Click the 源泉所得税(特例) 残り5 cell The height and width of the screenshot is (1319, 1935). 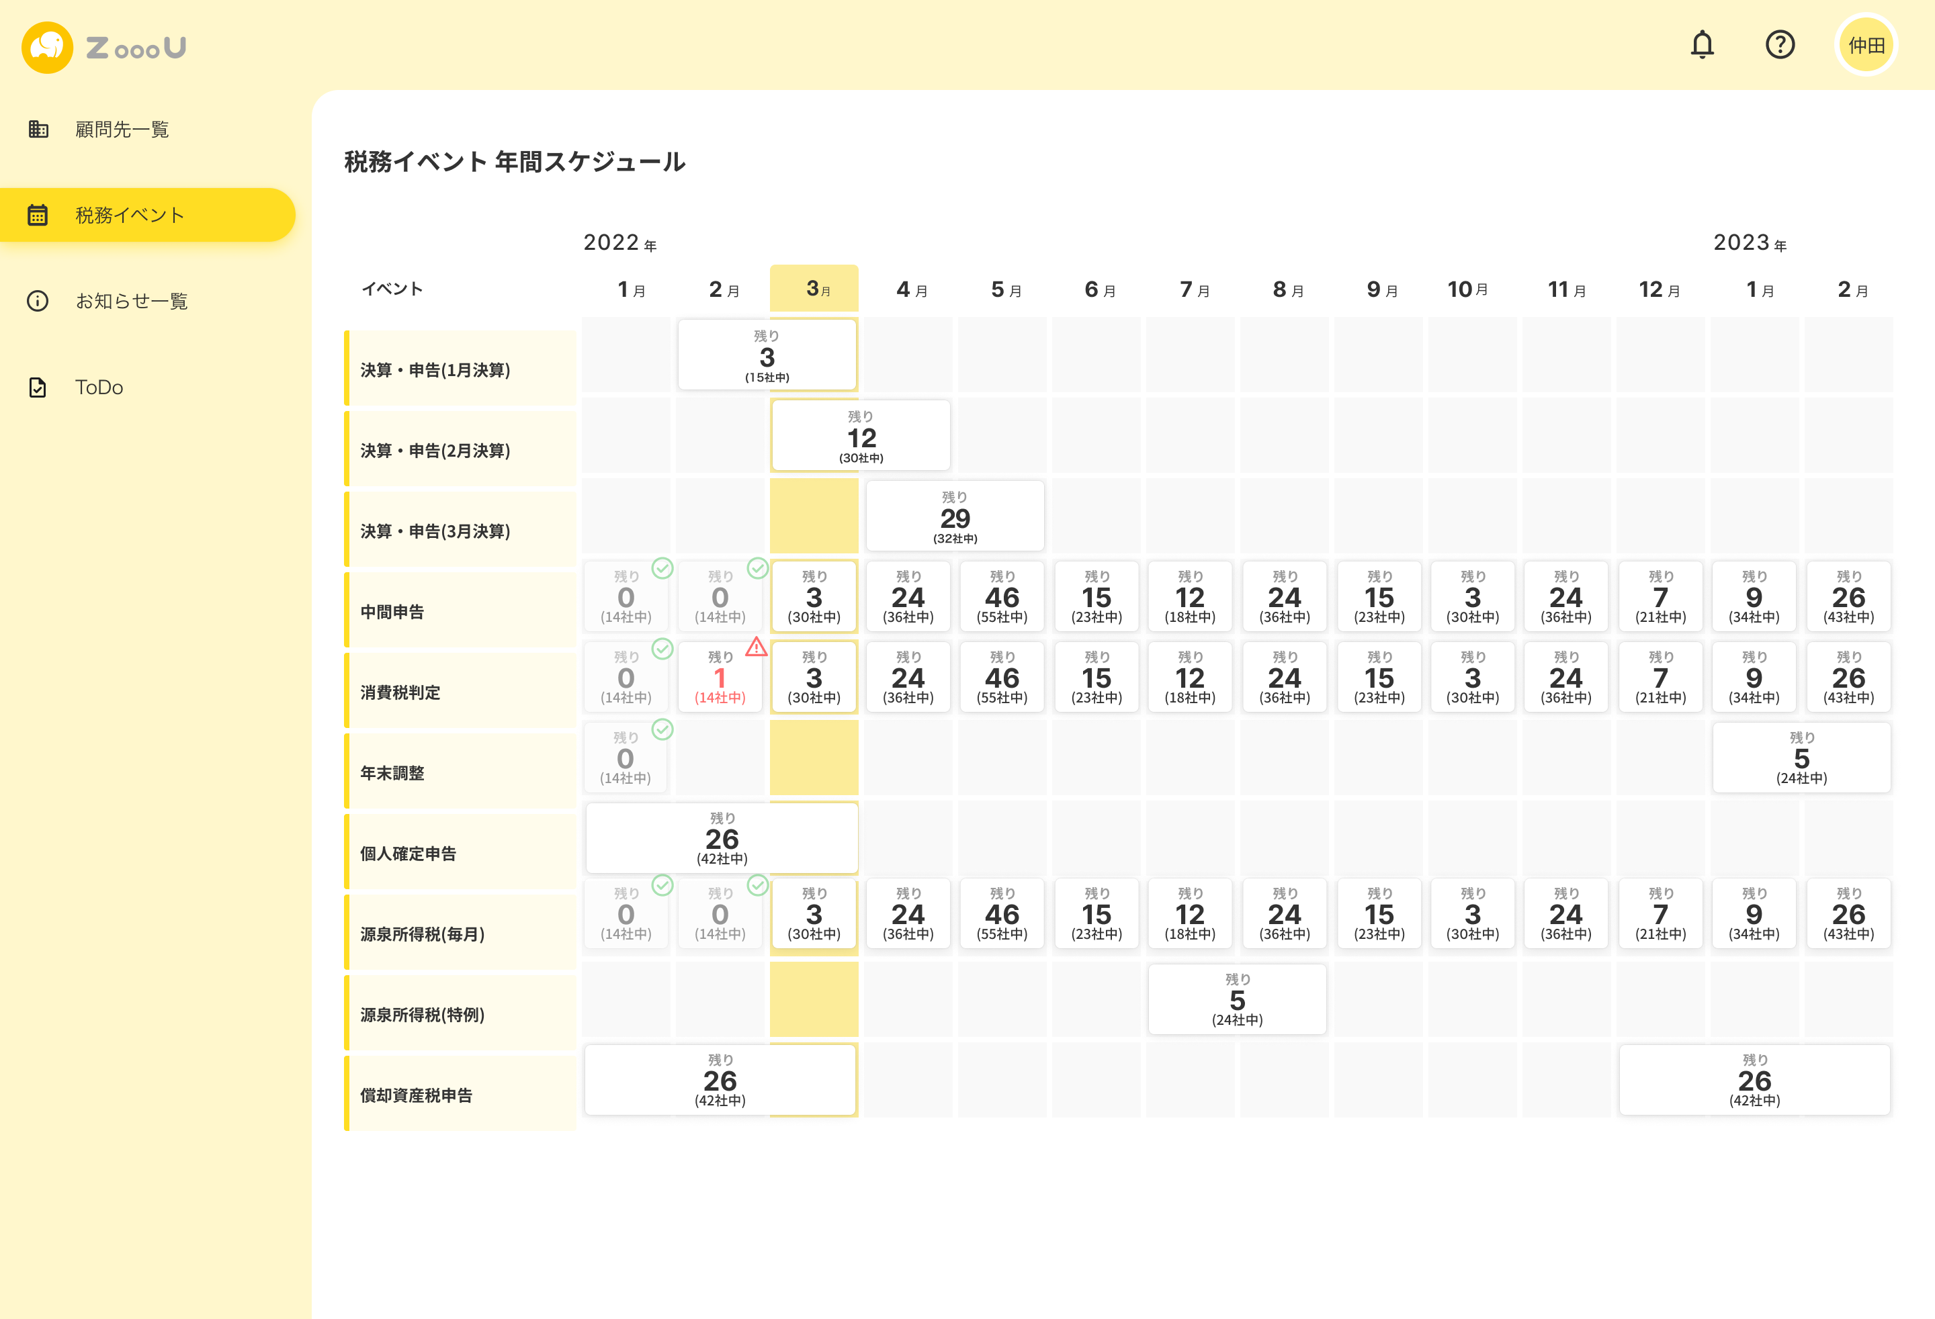[1238, 999]
